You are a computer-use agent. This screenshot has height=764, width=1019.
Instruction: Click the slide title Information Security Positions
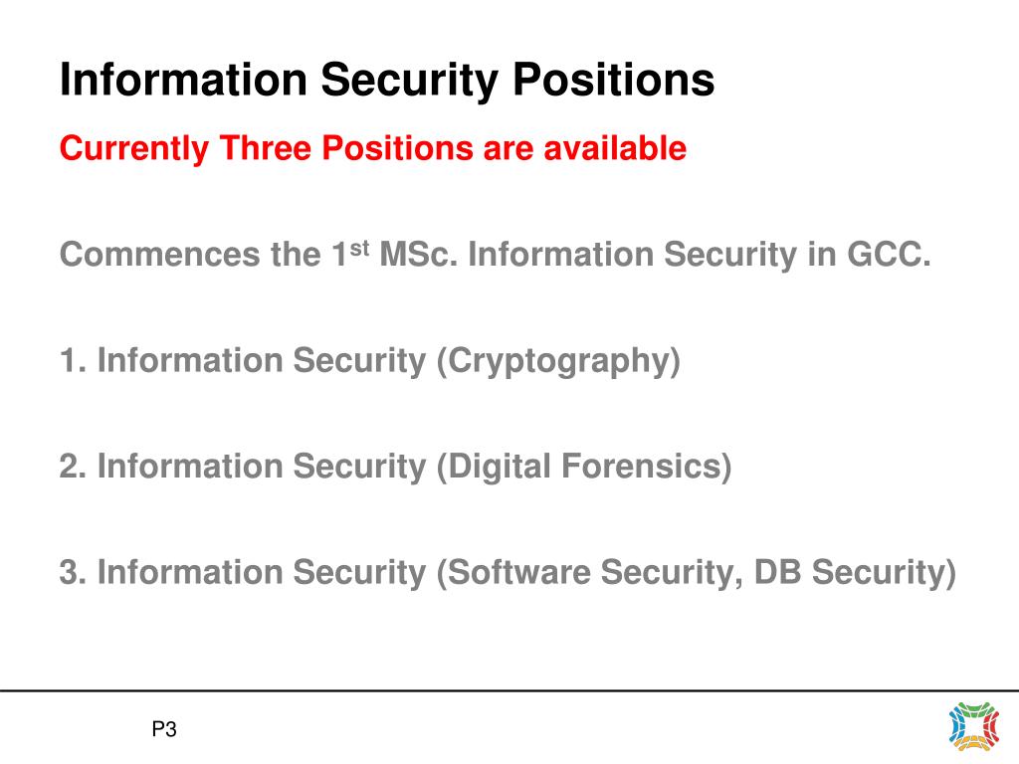coord(387,81)
